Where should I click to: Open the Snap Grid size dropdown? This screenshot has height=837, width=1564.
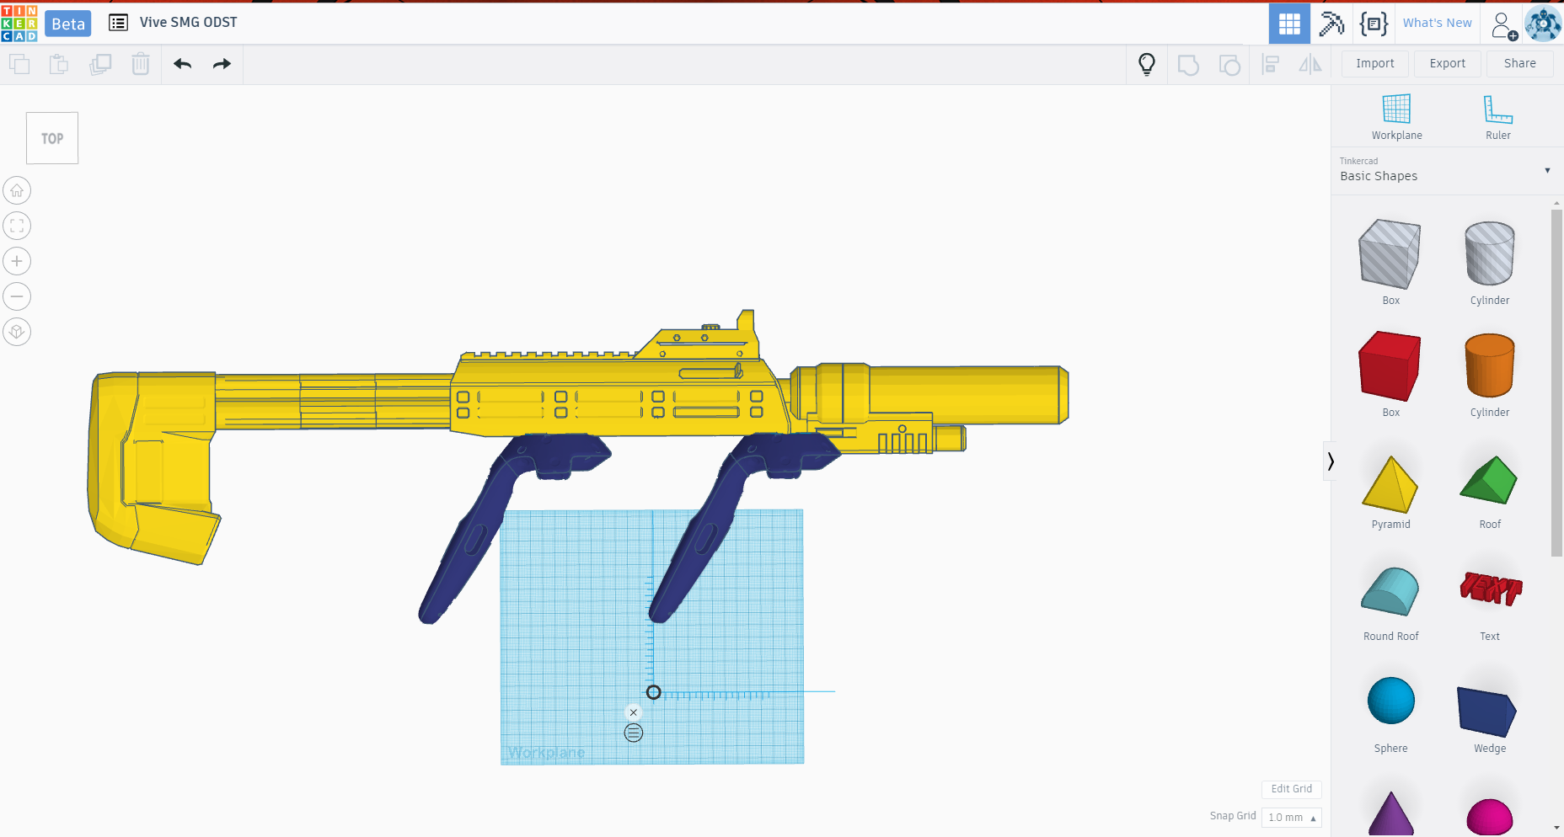tap(1291, 817)
